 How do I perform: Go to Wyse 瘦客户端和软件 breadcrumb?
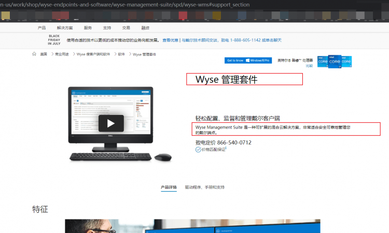pos(93,54)
